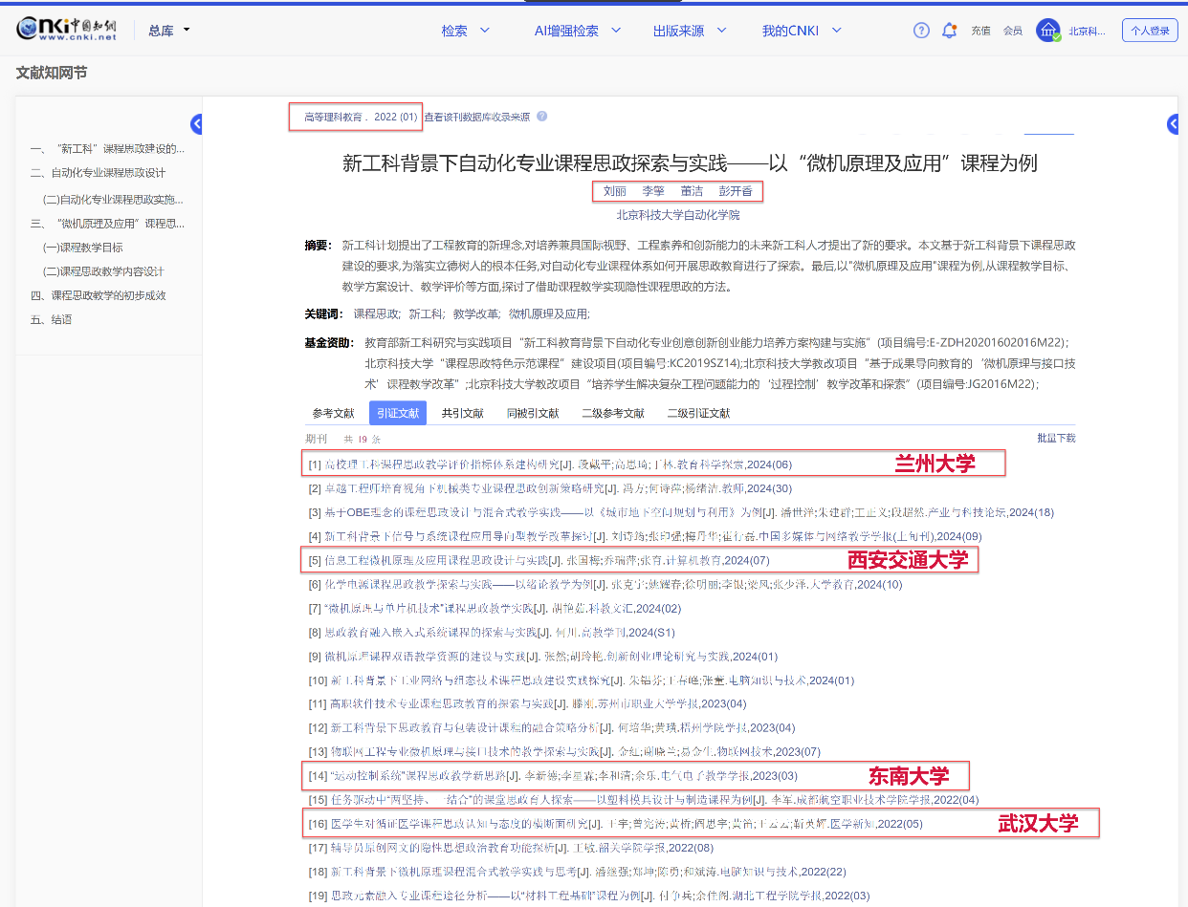Open the 出版来源 dropdown
The width and height of the screenshot is (1188, 907).
pyautogui.click(x=689, y=31)
